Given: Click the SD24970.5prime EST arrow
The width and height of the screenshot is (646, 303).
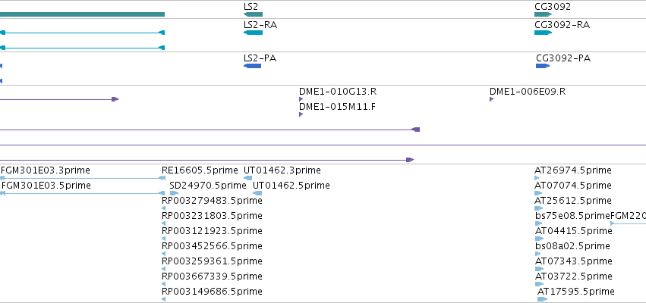Looking at the screenshot, I should point(175,193).
